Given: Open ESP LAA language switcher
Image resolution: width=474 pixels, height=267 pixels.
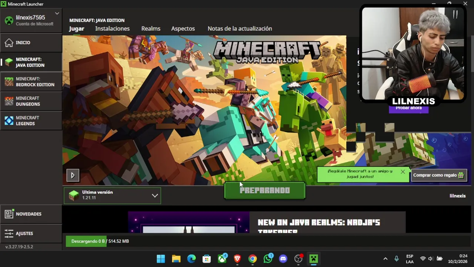Looking at the screenshot, I should pyautogui.click(x=410, y=259).
